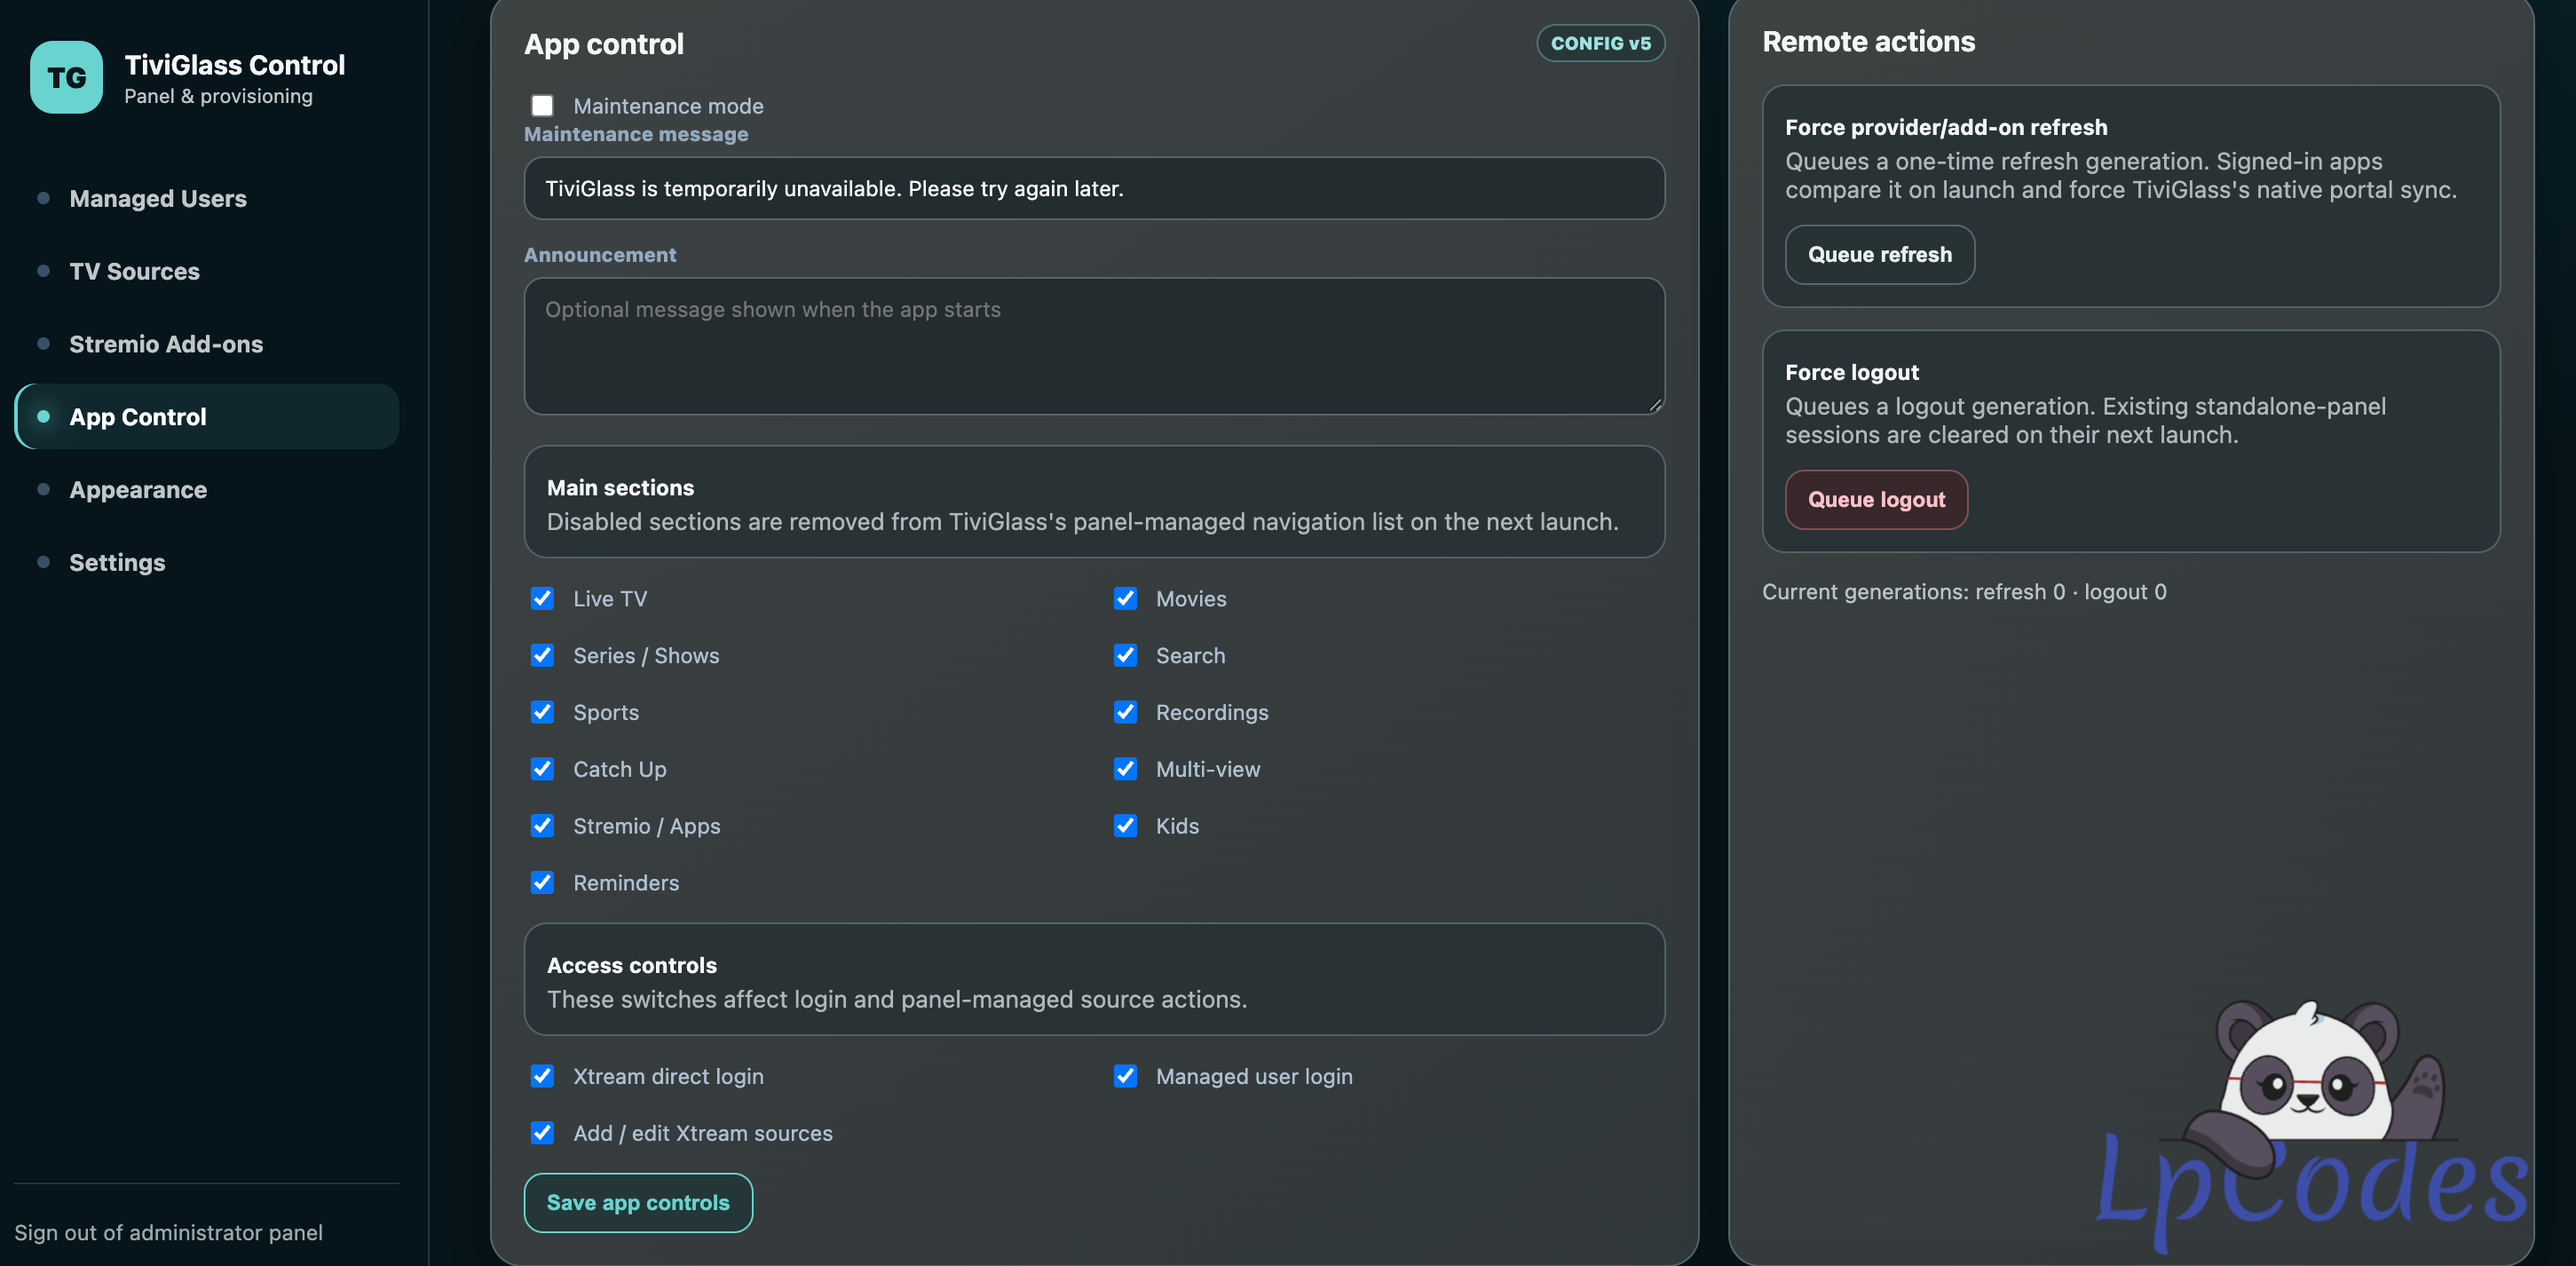Uncheck Managed user login

tap(1125, 1076)
